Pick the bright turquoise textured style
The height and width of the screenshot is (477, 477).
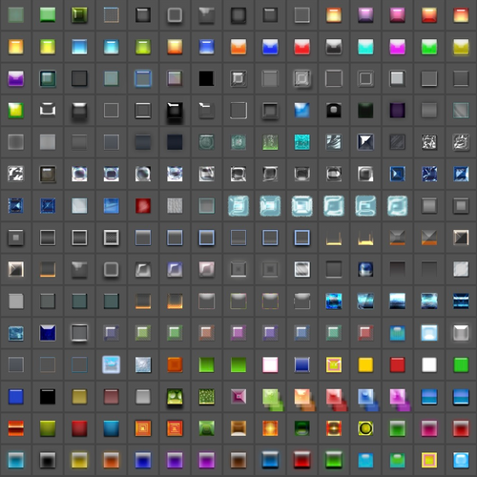pos(301,142)
